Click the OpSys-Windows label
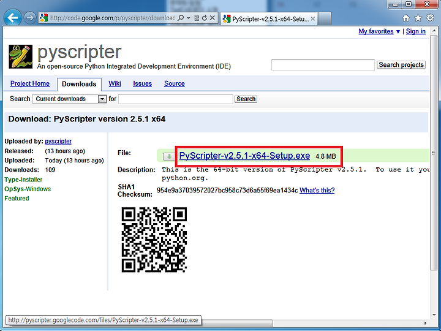 (28, 189)
